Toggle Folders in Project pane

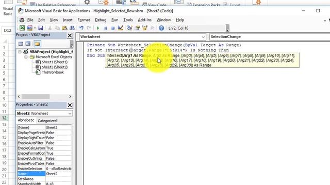tap(37, 44)
